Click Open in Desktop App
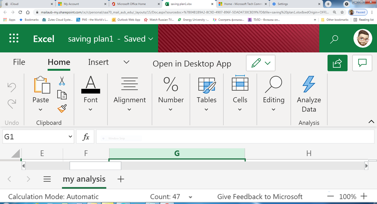Viewport: 377px width, 204px height. [192, 64]
